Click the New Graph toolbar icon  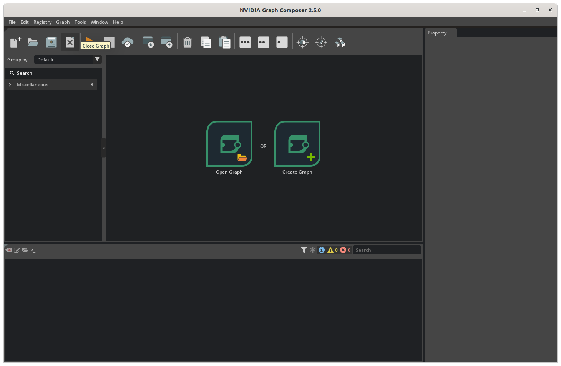[x=15, y=42]
